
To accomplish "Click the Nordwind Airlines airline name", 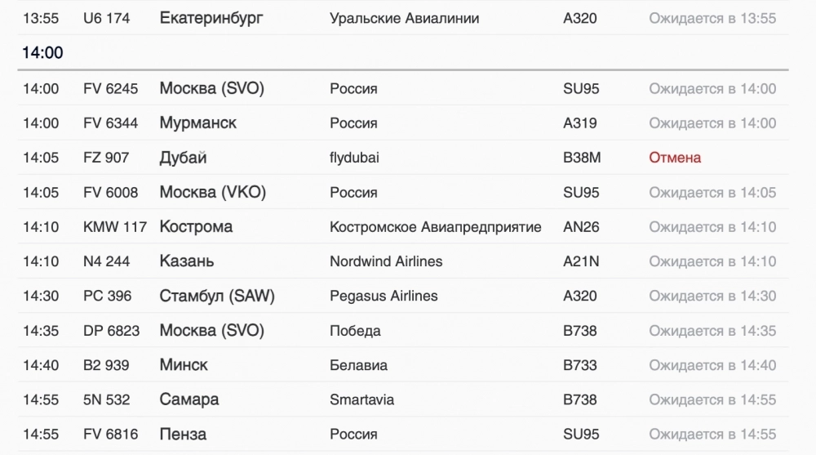I will [x=386, y=261].
